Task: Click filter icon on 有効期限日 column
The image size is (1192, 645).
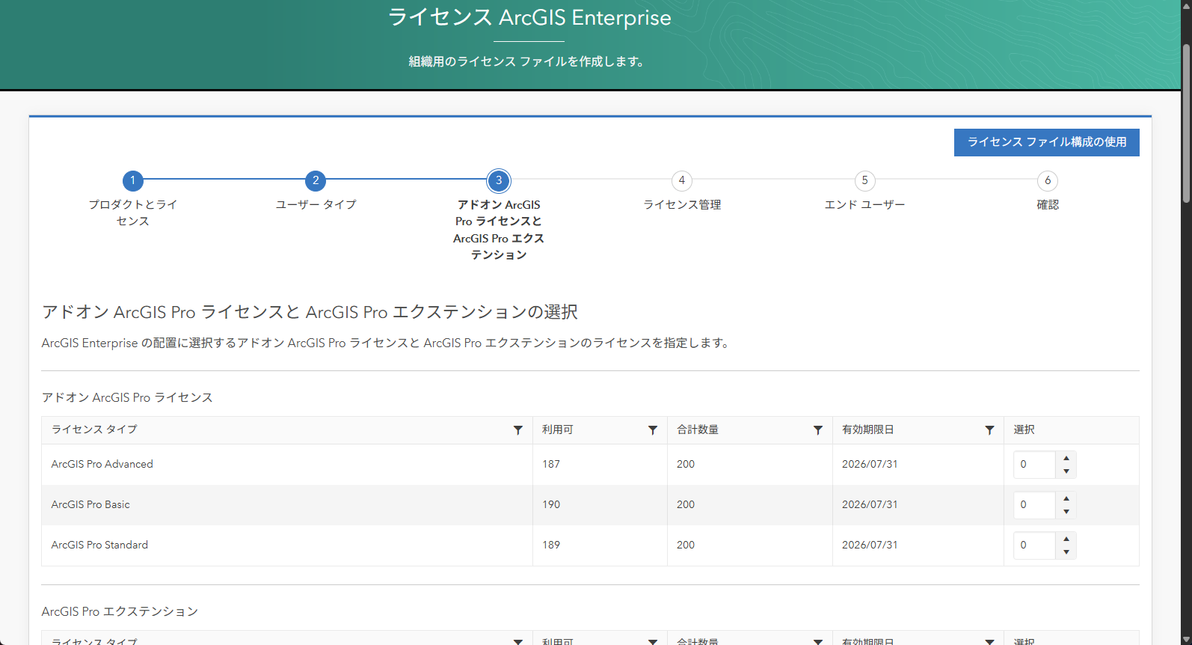Action: 989,430
